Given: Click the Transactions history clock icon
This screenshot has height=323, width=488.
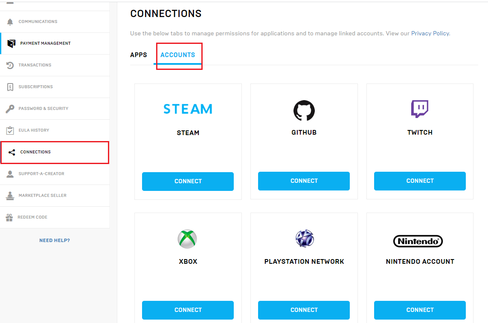Looking at the screenshot, I should pyautogui.click(x=10, y=65).
